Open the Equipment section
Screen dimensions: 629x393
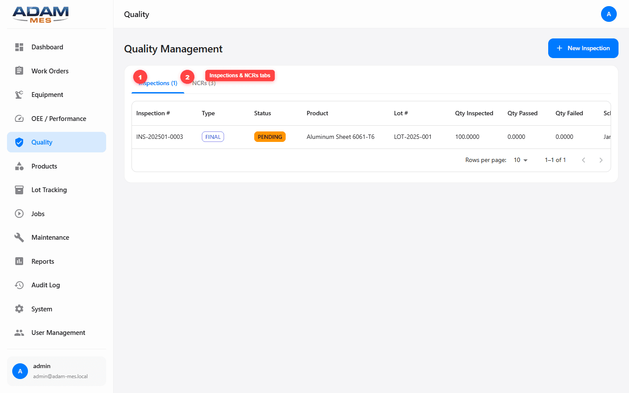point(47,94)
